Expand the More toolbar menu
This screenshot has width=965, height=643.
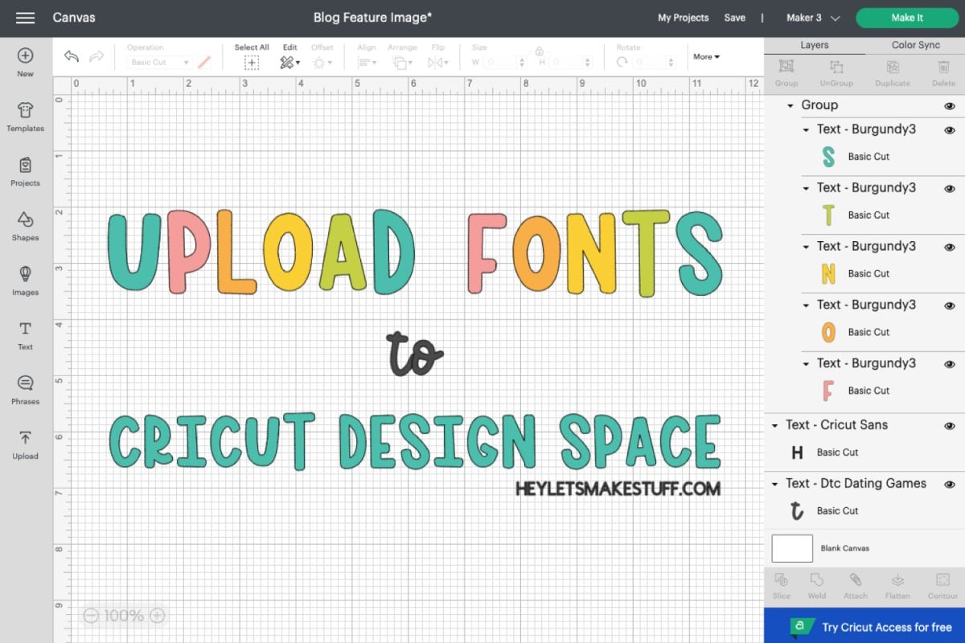tap(706, 56)
